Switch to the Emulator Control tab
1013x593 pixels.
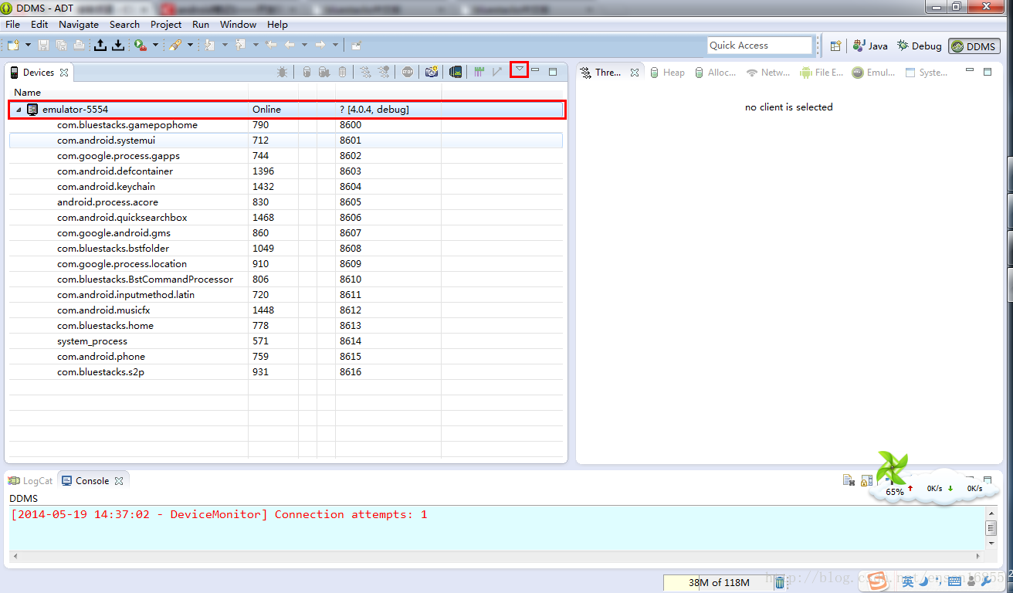(873, 73)
